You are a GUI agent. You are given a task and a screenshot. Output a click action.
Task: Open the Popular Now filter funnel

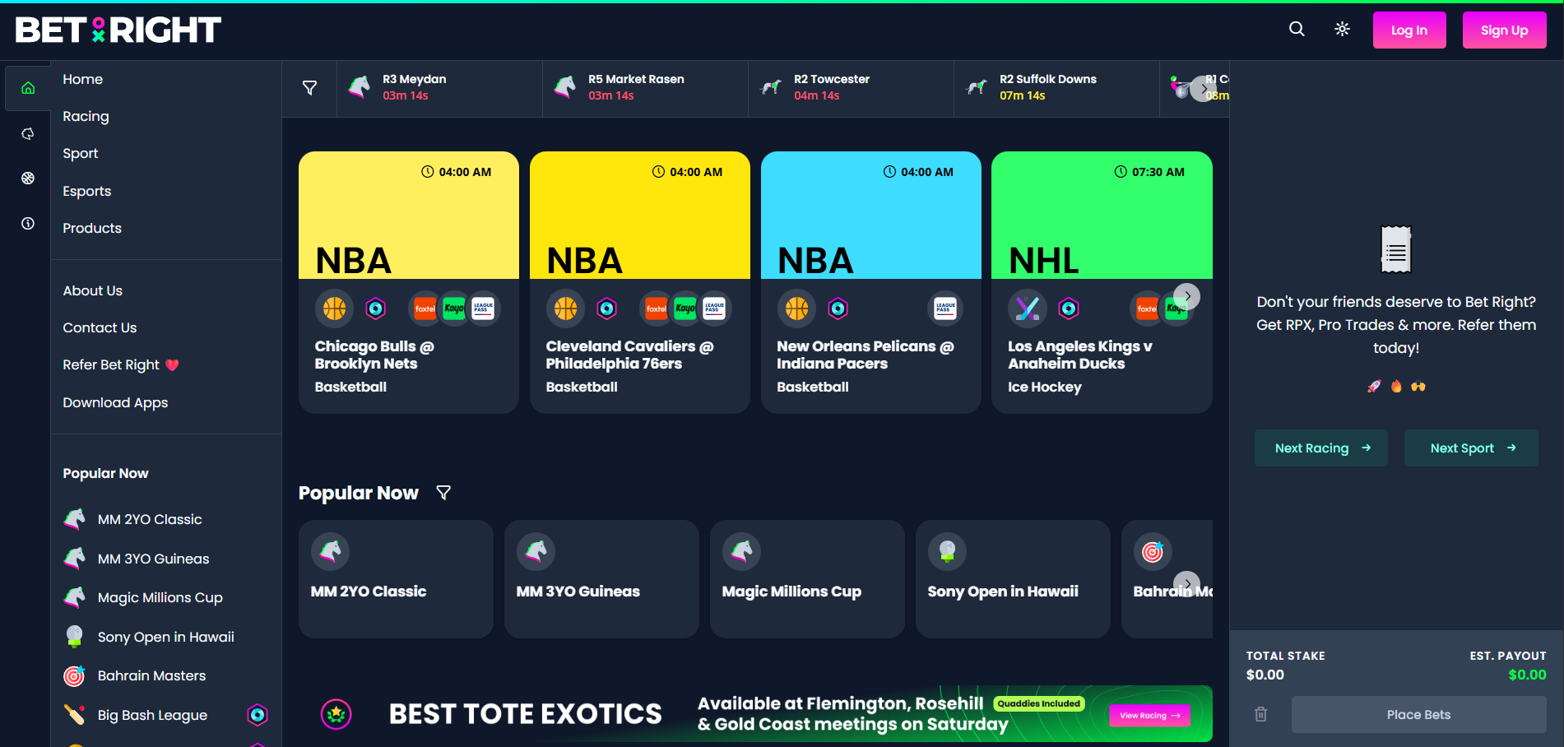[x=443, y=493]
